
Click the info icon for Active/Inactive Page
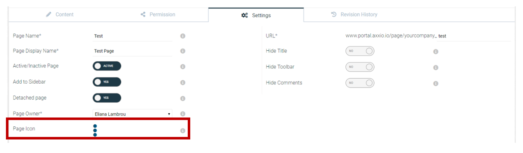tap(183, 67)
